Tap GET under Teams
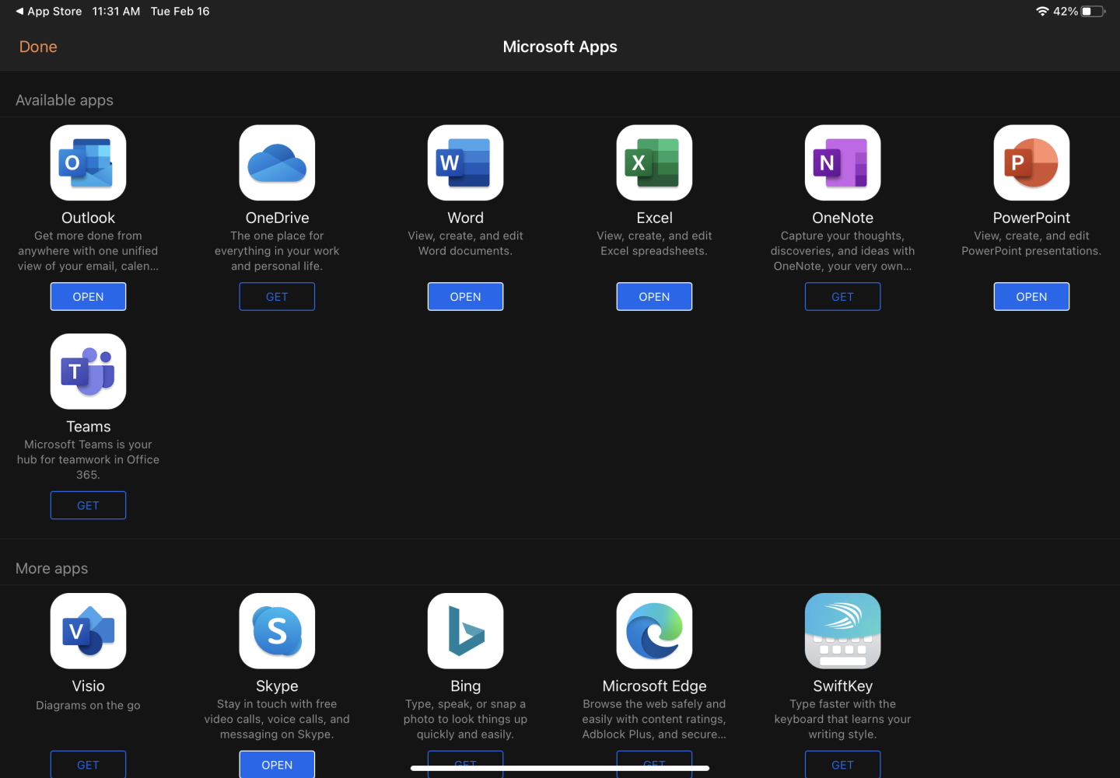The width and height of the screenshot is (1120, 778). click(88, 504)
